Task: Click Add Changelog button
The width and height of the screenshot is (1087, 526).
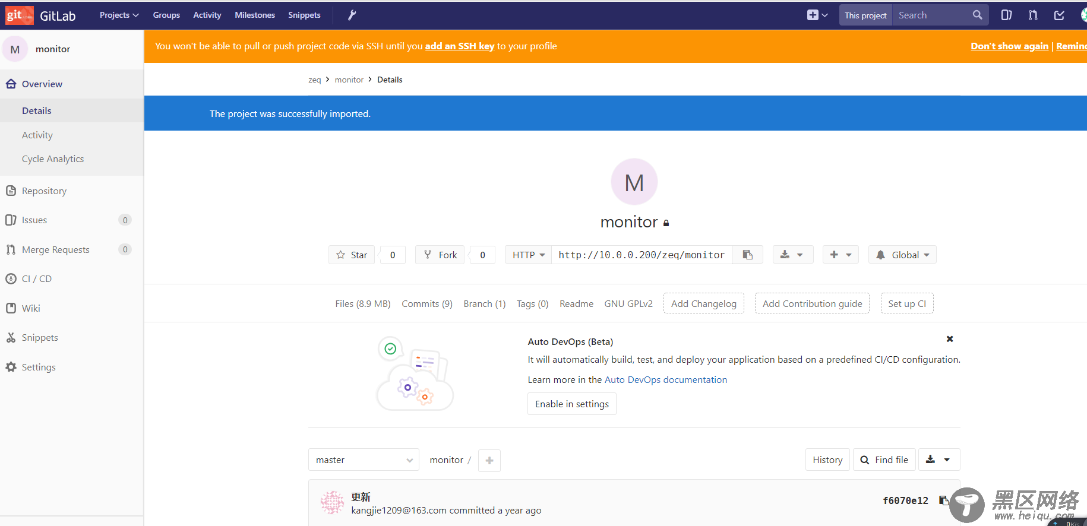Action: 704,304
